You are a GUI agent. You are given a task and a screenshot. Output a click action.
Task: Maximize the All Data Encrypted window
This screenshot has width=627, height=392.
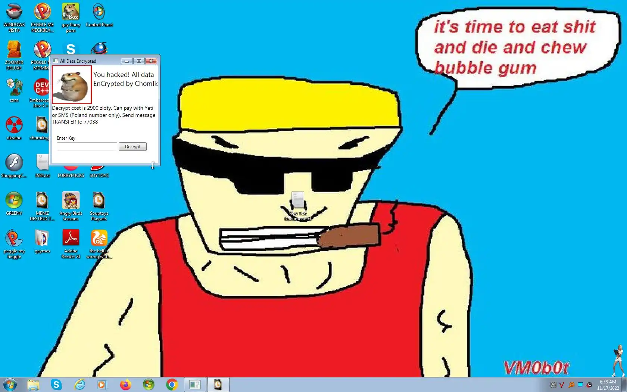point(139,61)
